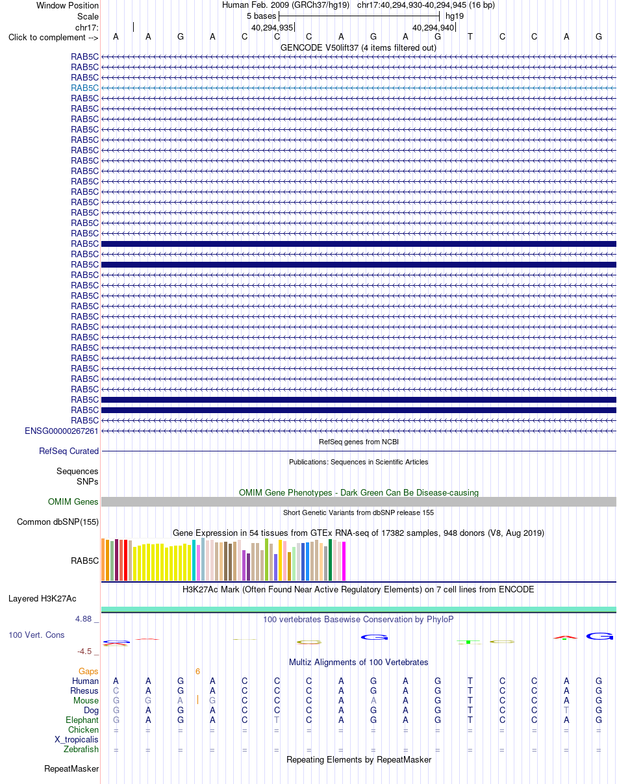
Task: Open '100 vertebrates Basewise Conservation by PhyloP' title
Action: pos(359,620)
